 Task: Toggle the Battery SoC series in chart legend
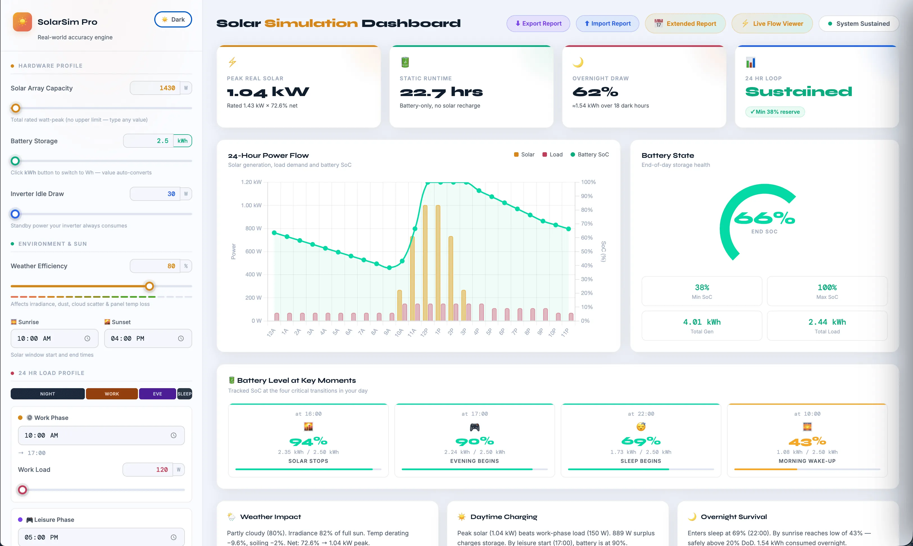[590, 154]
